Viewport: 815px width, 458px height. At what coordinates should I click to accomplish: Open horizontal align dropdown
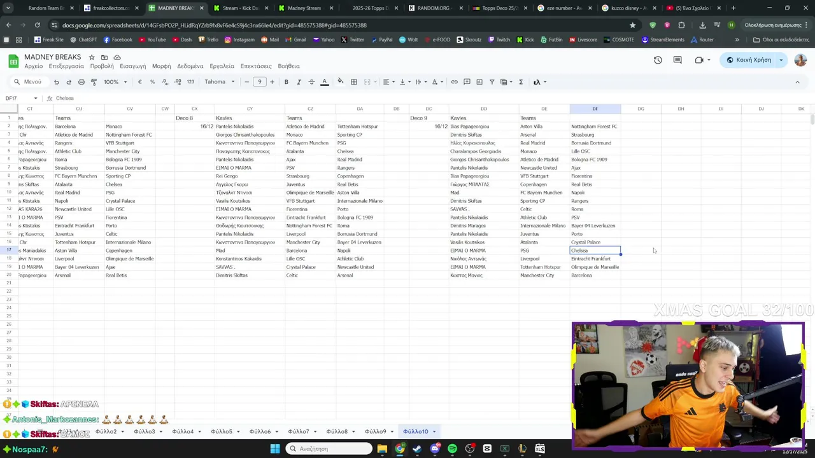coord(388,82)
